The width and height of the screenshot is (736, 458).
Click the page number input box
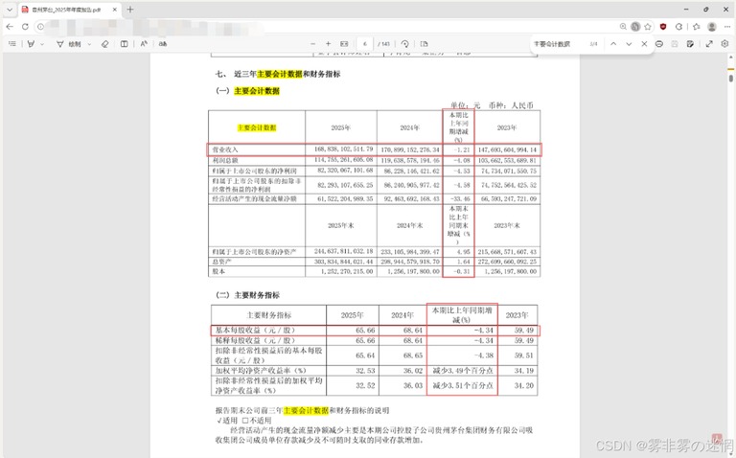click(365, 44)
